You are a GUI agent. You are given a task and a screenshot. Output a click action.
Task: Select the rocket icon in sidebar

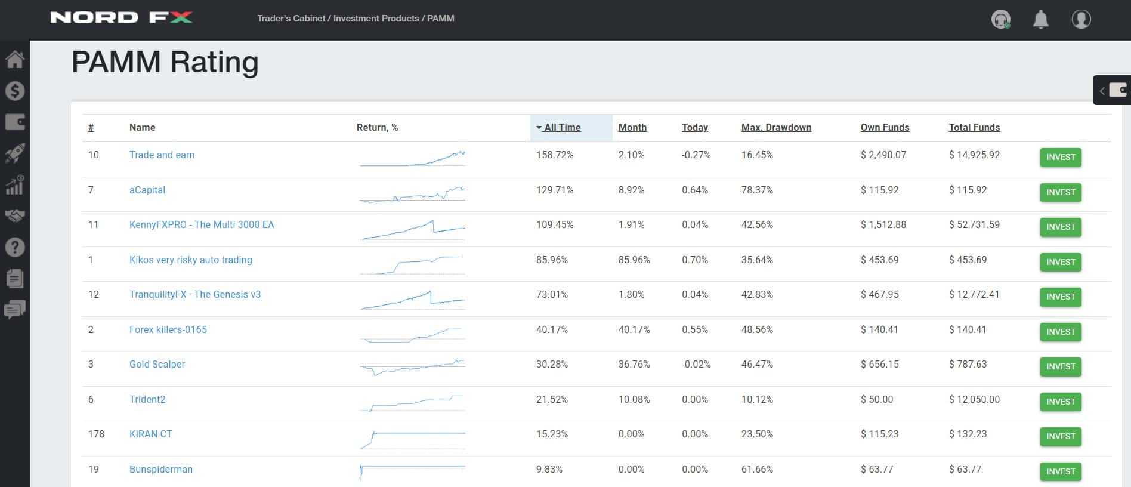pyautogui.click(x=15, y=153)
